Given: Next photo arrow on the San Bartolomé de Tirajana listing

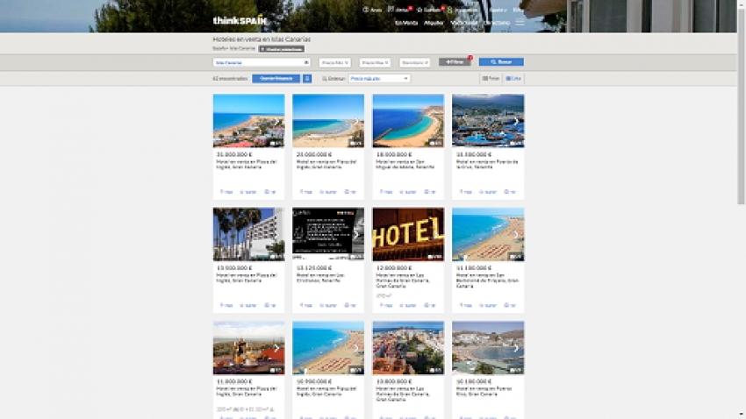Looking at the screenshot, I should pos(516,235).
